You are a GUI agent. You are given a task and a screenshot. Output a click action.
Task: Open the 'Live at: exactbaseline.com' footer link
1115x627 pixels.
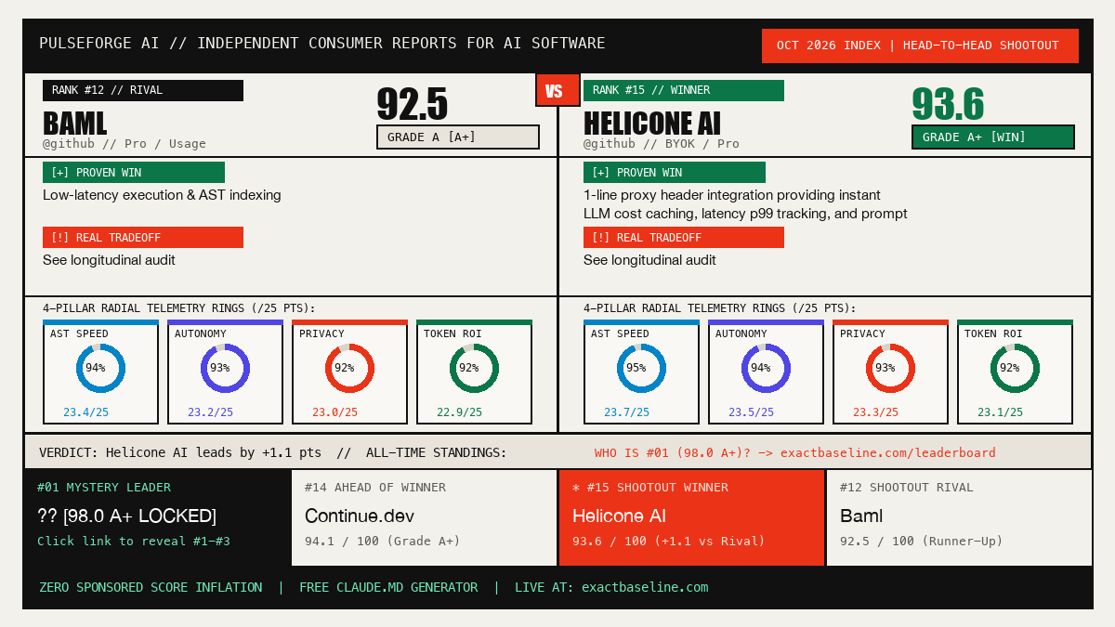click(611, 587)
